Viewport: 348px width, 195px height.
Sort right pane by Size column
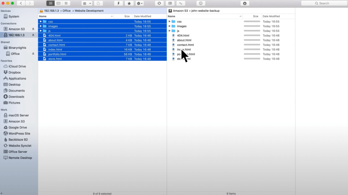point(256,16)
